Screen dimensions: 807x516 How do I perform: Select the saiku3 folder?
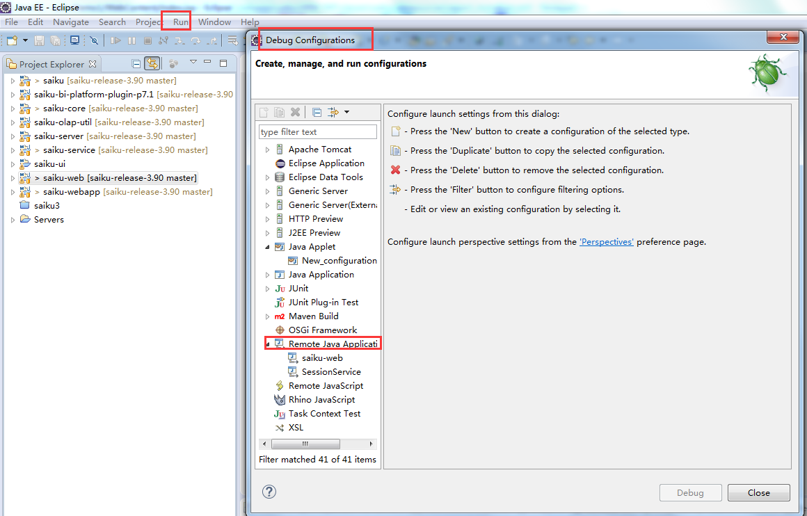tap(47, 206)
